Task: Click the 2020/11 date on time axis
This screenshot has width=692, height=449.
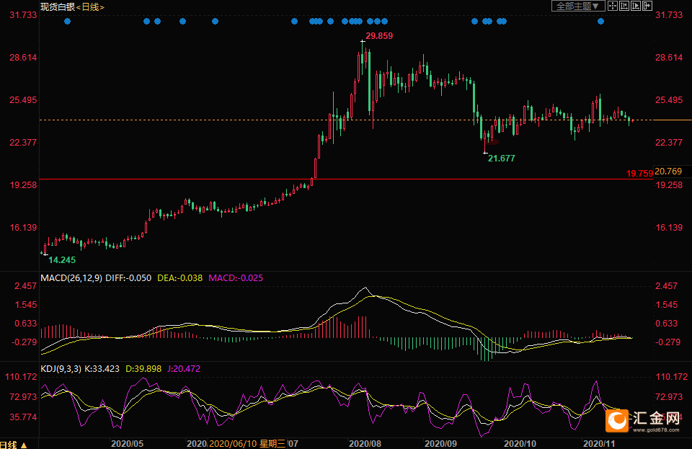Action: (x=599, y=444)
